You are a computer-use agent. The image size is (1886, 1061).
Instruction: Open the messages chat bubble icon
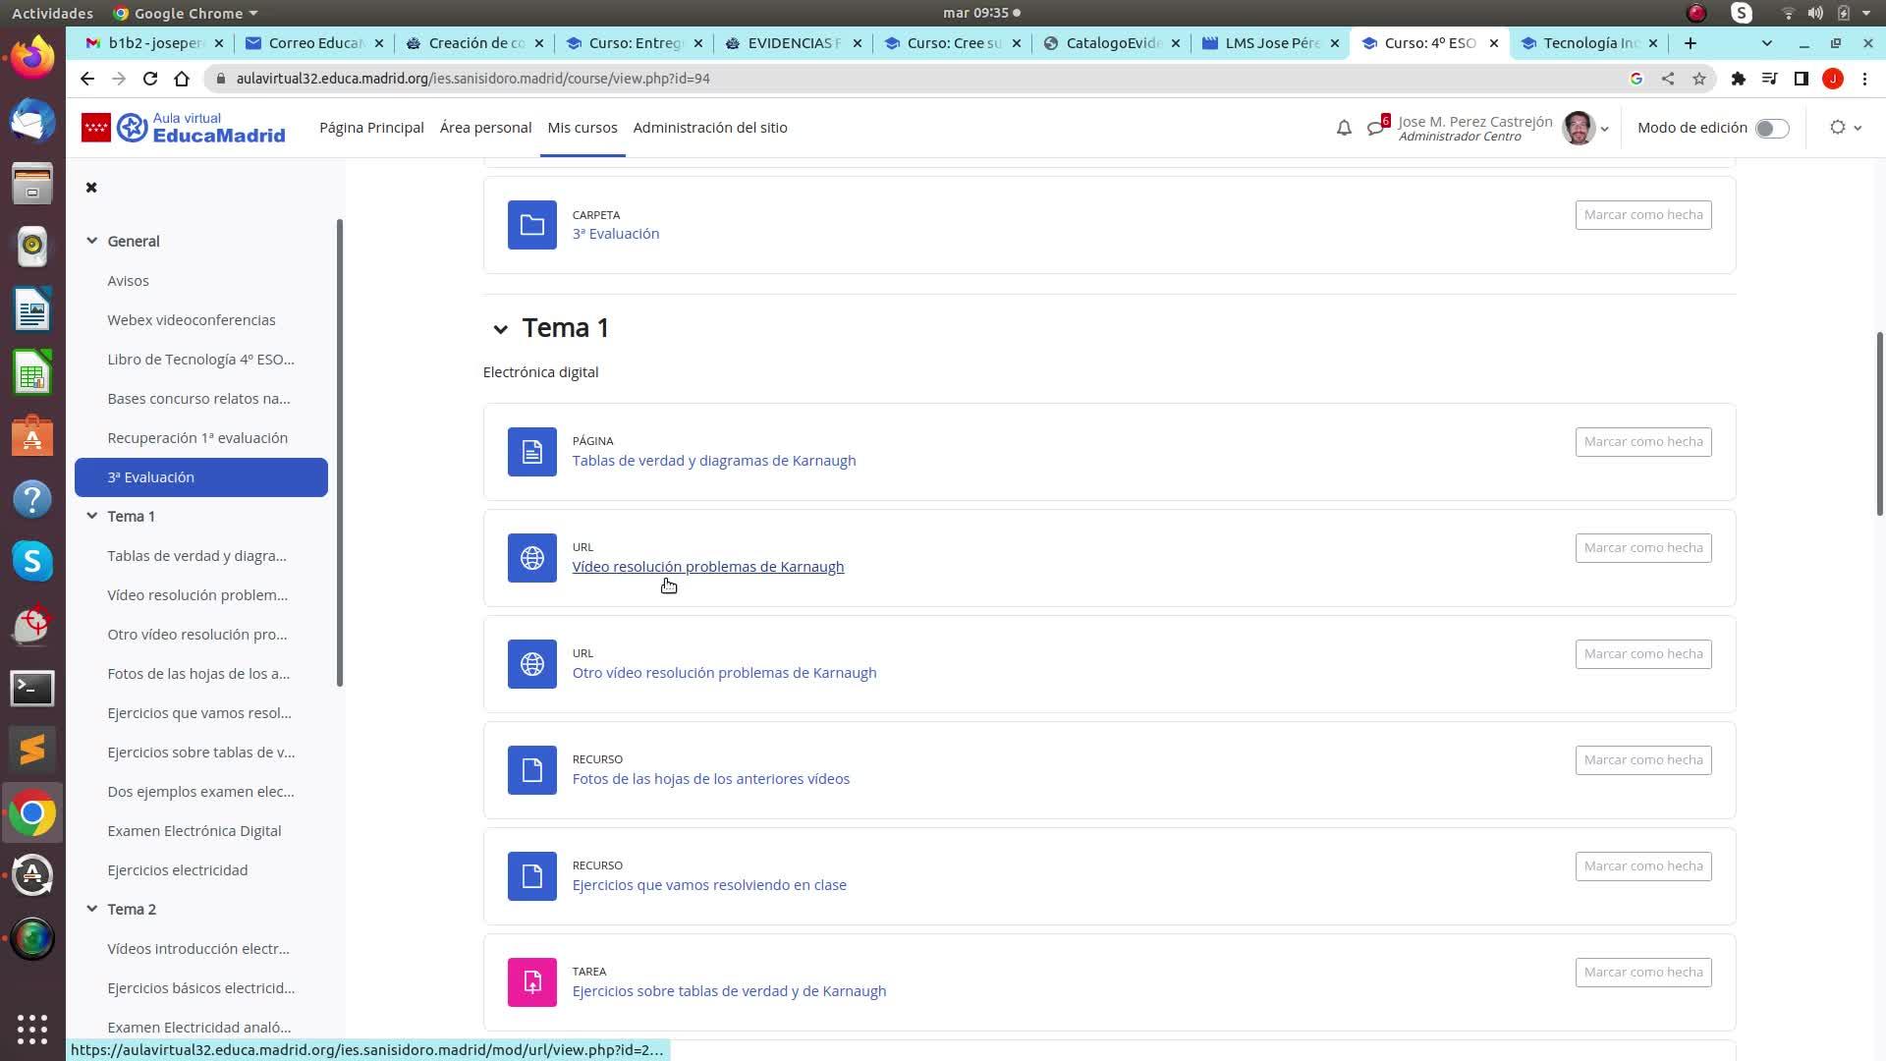pos(1375,128)
